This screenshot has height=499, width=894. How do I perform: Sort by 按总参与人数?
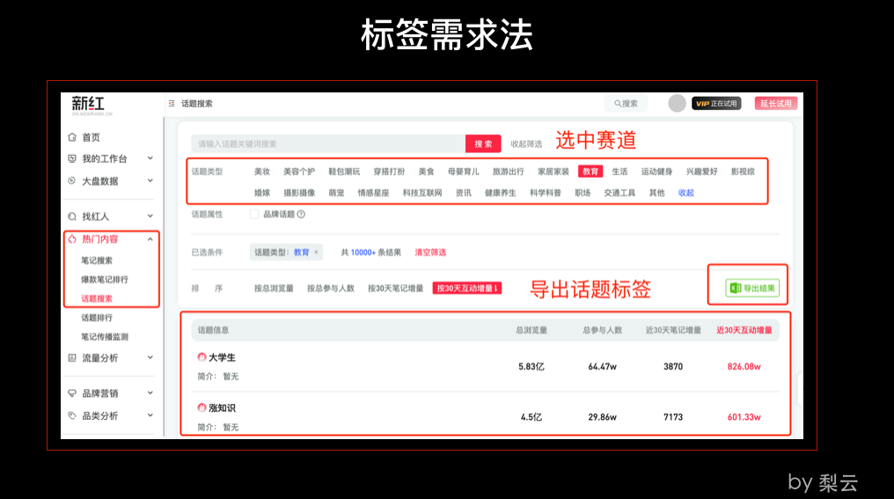(x=331, y=288)
